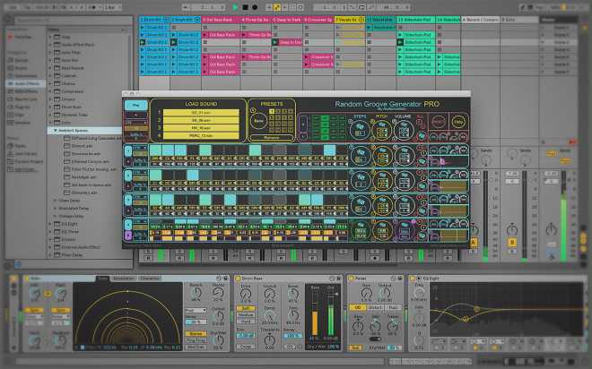Image resolution: width=592 pixels, height=369 pixels.
Task: Enable Echo Mid/Side mode
Action: point(196,347)
